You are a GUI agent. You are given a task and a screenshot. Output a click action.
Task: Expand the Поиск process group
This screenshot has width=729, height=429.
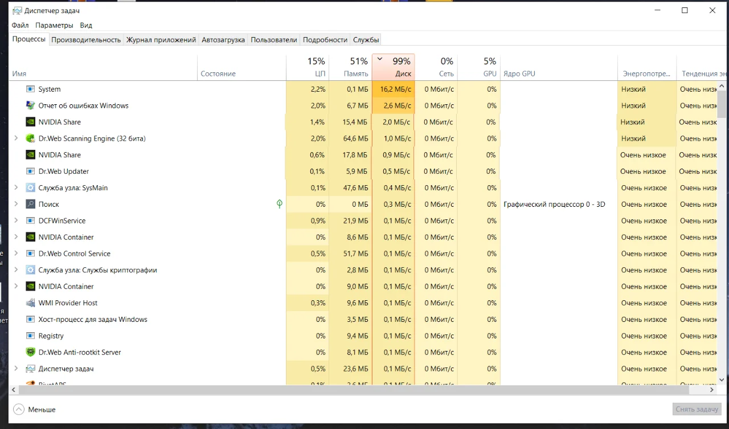click(16, 205)
